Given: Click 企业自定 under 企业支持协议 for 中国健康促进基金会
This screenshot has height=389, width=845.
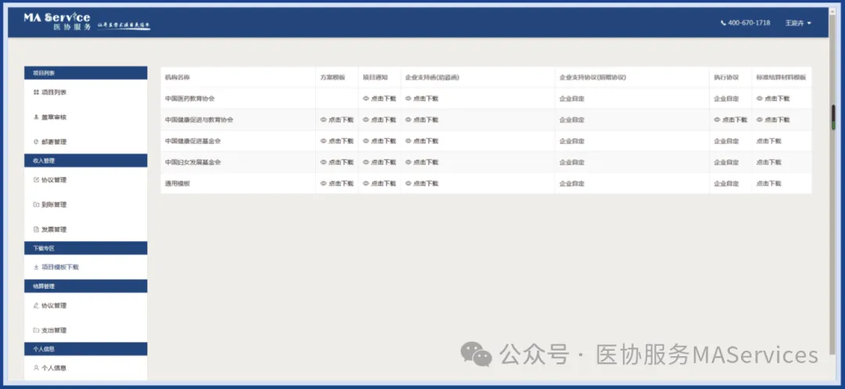Looking at the screenshot, I should tap(572, 141).
